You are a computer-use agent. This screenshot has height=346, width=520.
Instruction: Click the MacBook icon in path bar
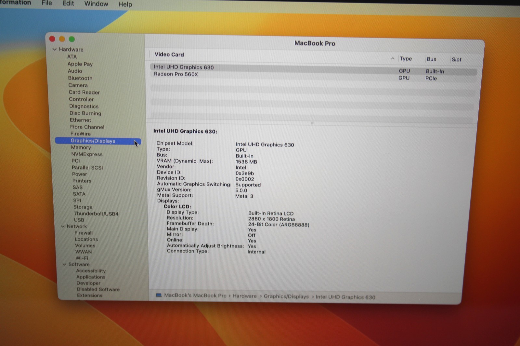point(159,295)
